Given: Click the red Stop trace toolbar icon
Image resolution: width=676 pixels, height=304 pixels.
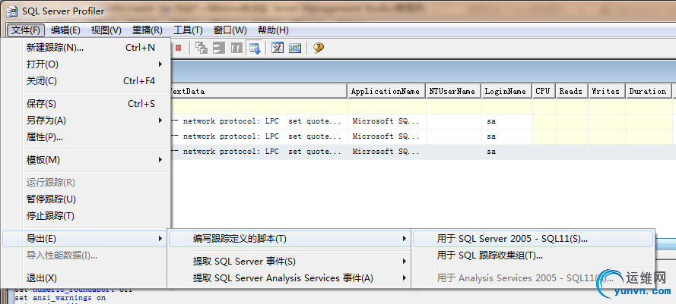Looking at the screenshot, I should click(x=178, y=49).
